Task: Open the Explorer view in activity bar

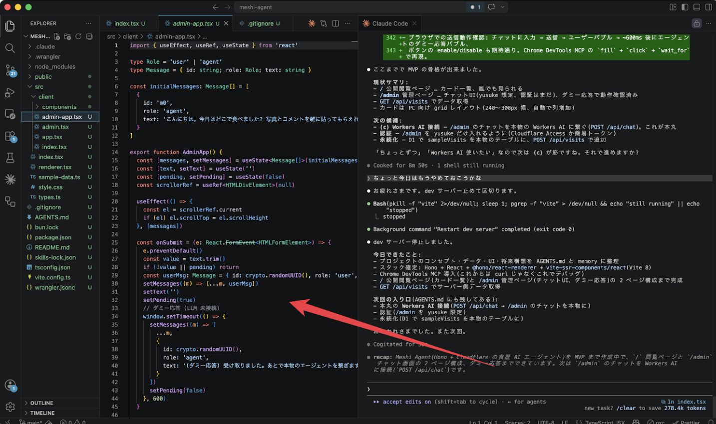Action: pyautogui.click(x=10, y=26)
